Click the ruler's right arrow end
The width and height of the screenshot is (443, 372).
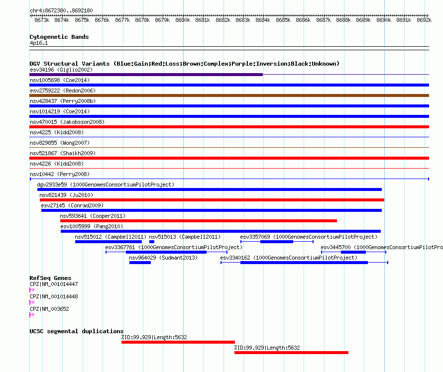point(427,15)
